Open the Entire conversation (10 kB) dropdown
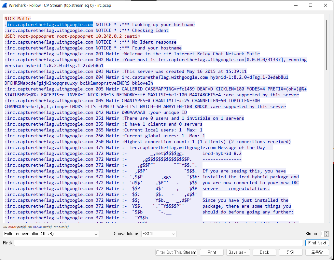This screenshot has height=260, width=334. pos(51,234)
